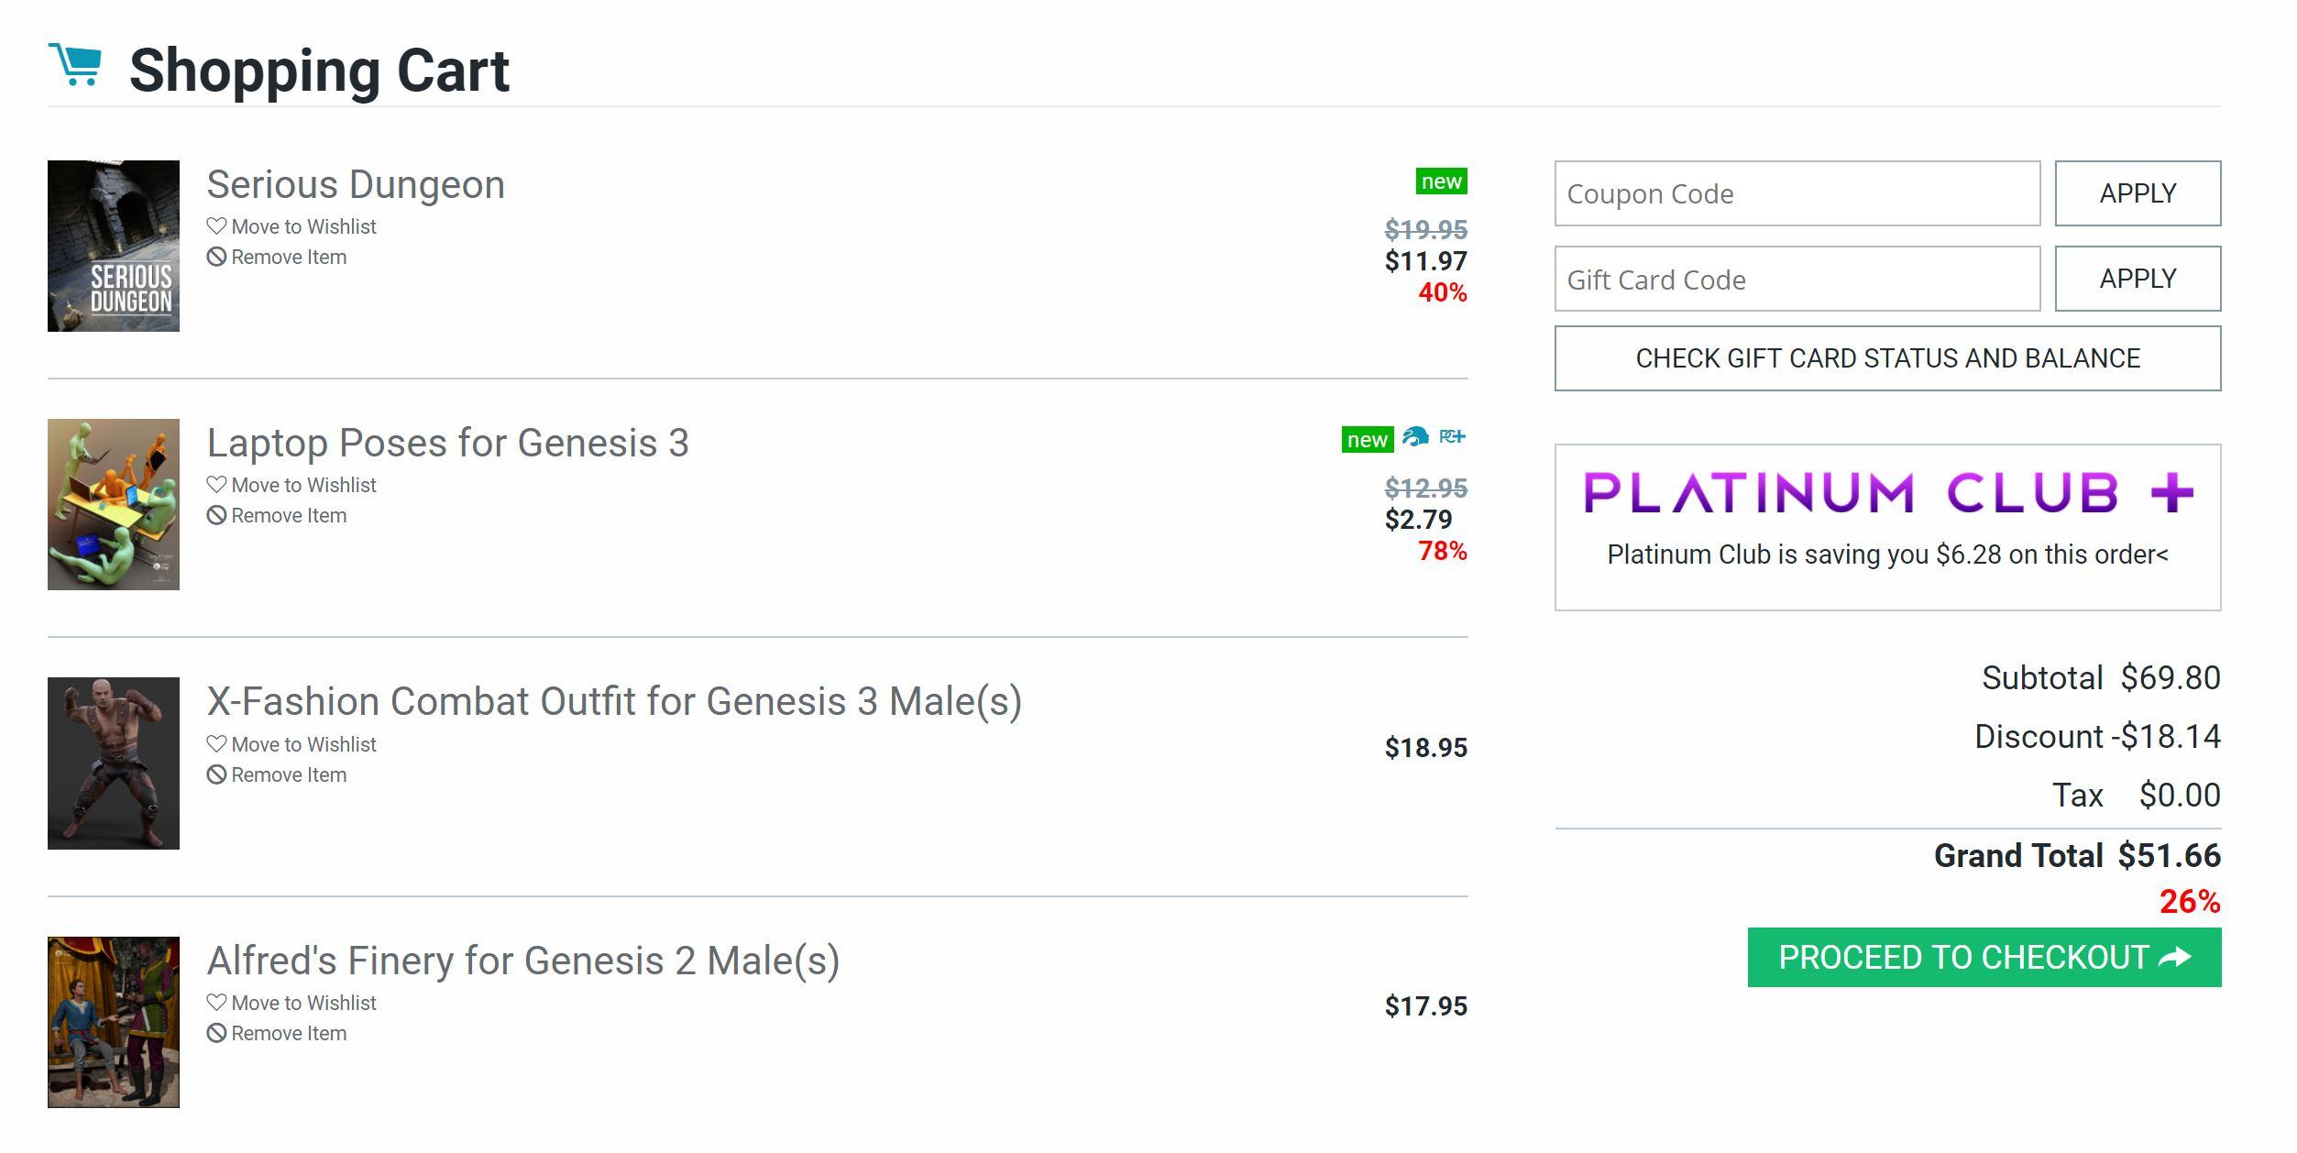Screen dimensions: 2297x1153
Task: Click remove icon for Serious Dungeon
Action: pos(216,257)
